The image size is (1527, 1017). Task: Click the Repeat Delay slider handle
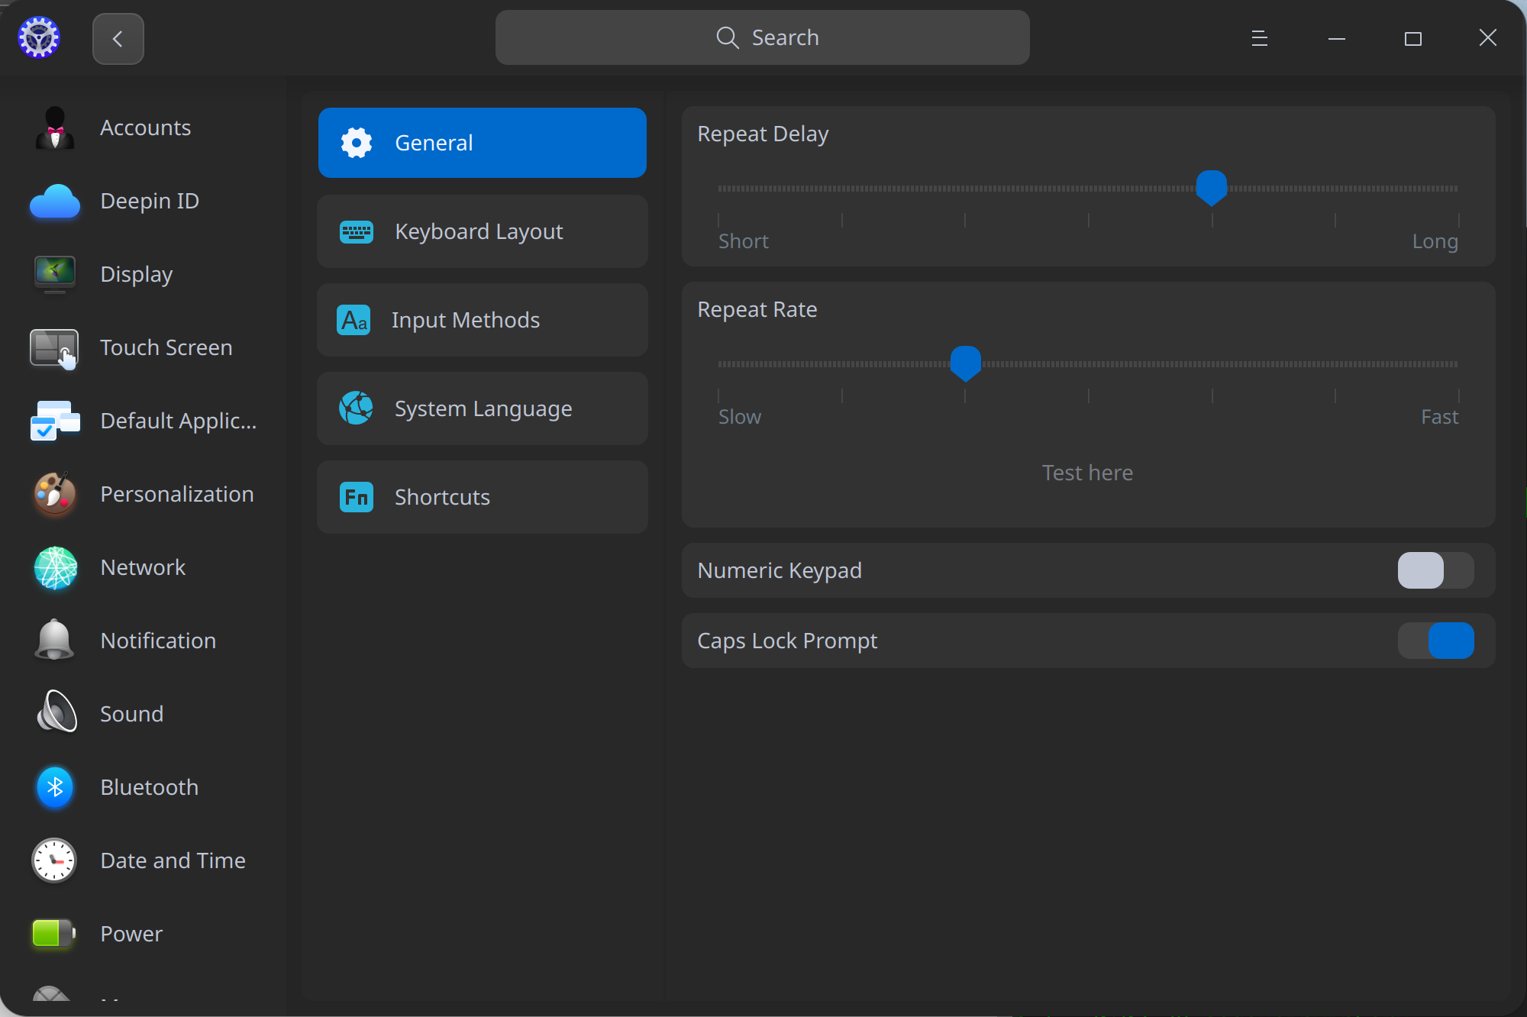[1211, 187]
